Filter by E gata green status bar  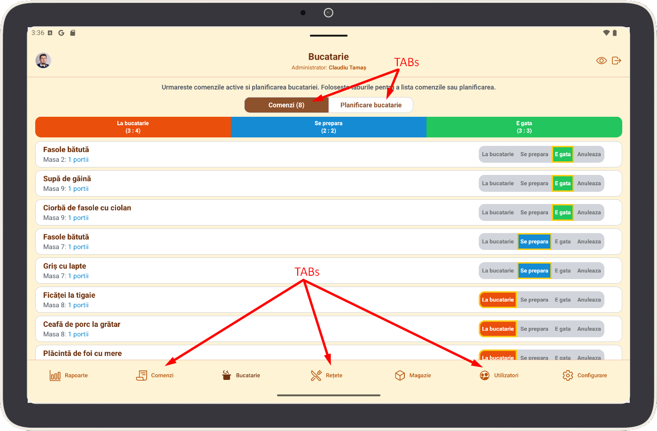point(524,127)
